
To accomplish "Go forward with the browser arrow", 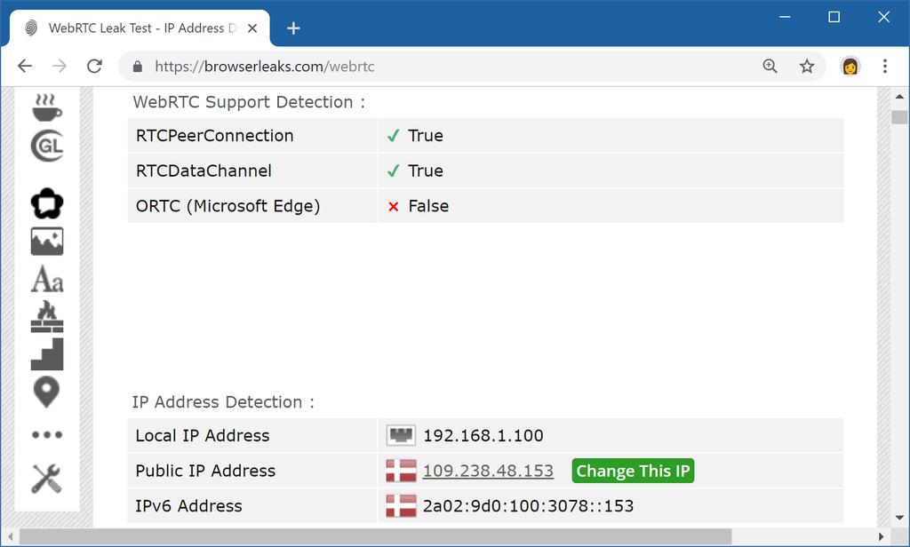I will 60,66.
